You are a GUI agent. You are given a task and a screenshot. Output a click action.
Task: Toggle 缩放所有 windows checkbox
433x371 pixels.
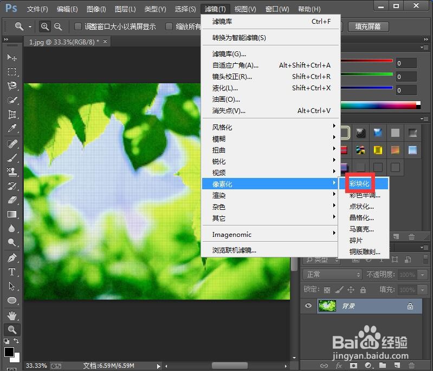[169, 27]
